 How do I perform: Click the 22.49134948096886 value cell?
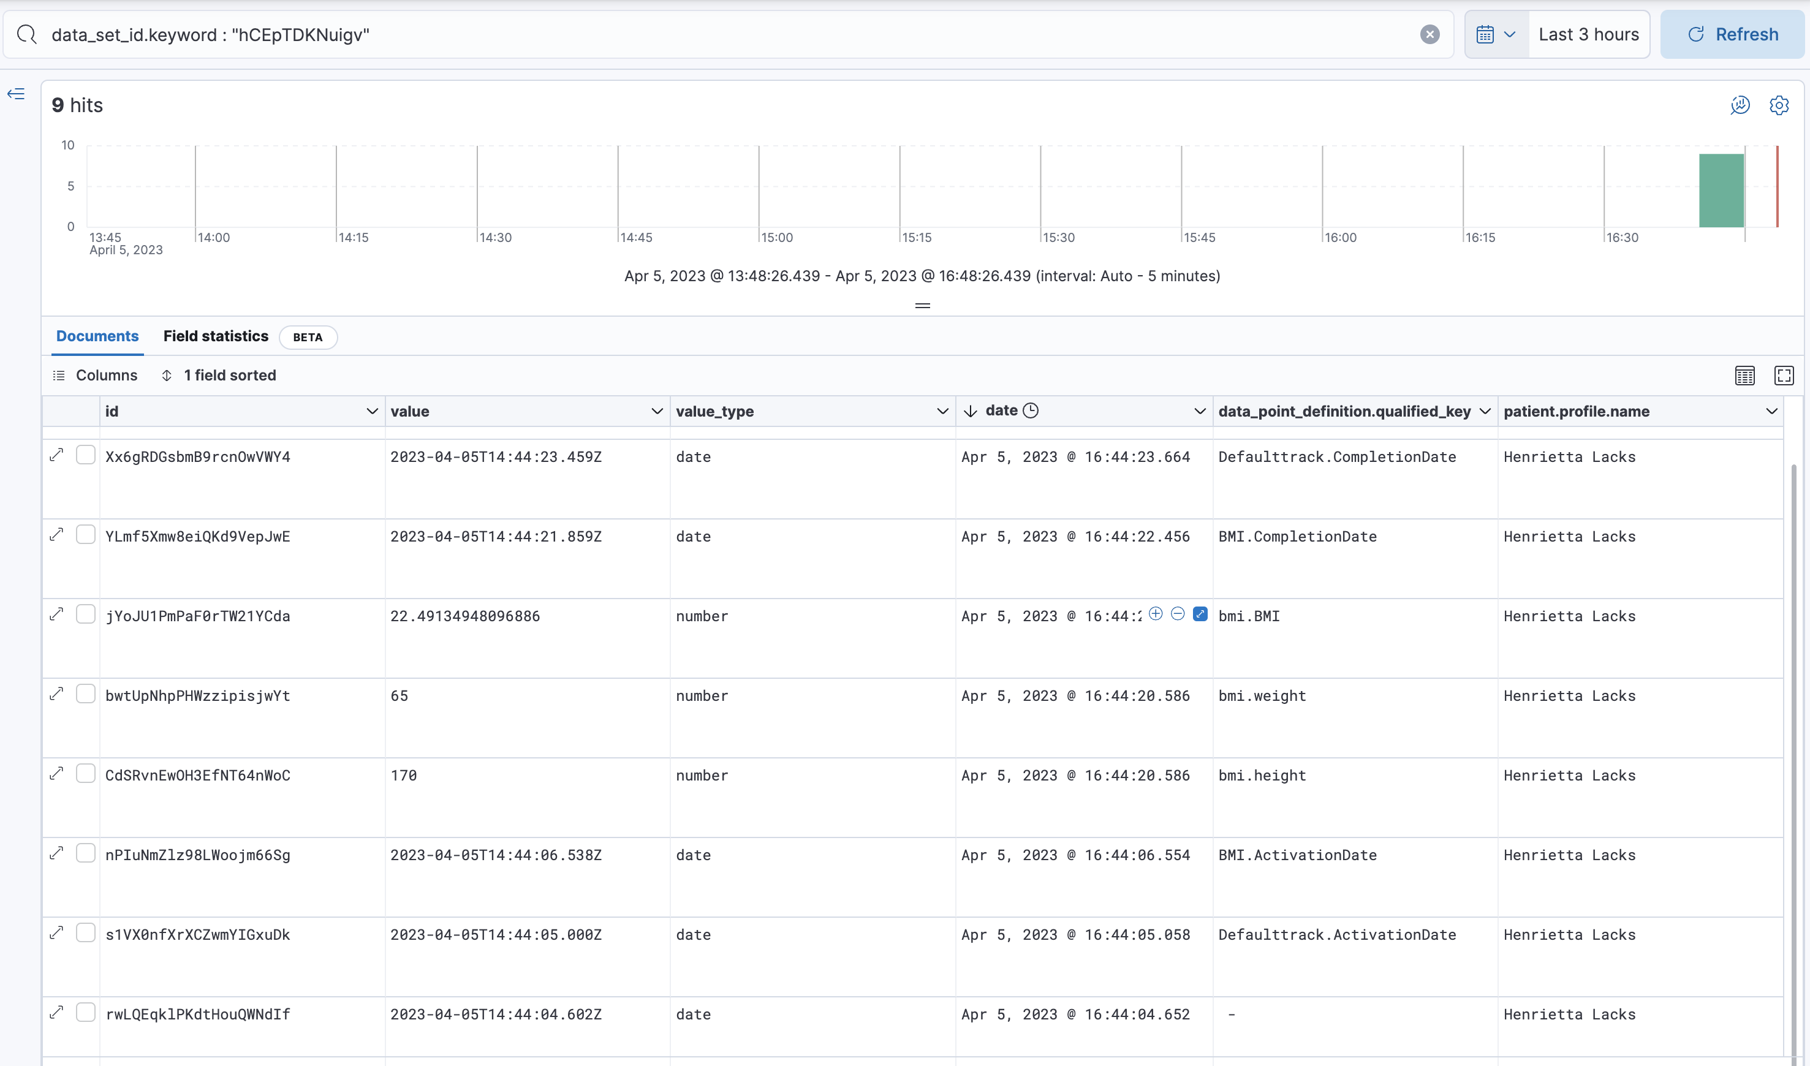[x=527, y=638]
